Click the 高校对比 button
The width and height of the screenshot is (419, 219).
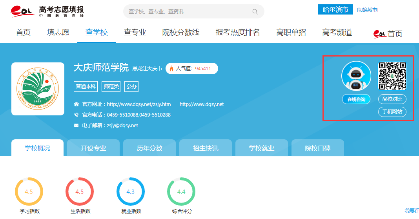[392, 99]
